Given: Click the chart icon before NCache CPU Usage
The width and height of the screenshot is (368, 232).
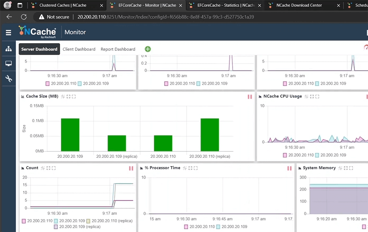Looking at the screenshot, I should click(260, 97).
